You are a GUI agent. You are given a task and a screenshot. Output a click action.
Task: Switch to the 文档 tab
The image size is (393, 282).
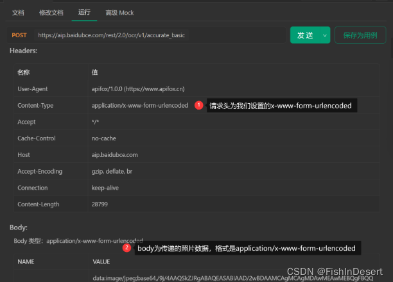pos(18,13)
